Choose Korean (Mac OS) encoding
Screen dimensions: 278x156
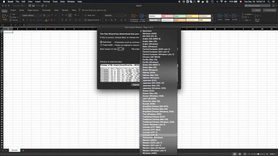(158, 94)
